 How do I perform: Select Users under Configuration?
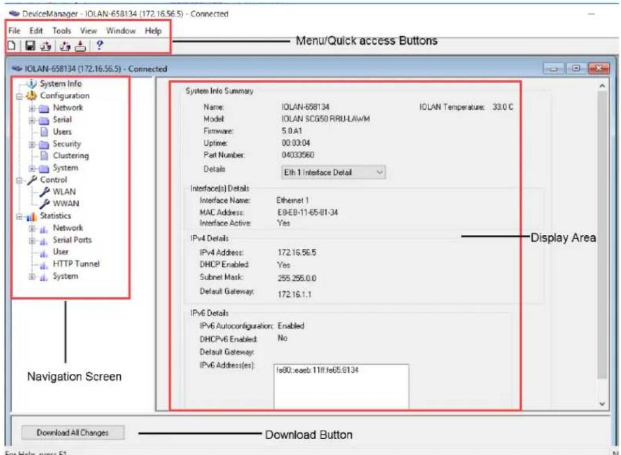(62, 132)
